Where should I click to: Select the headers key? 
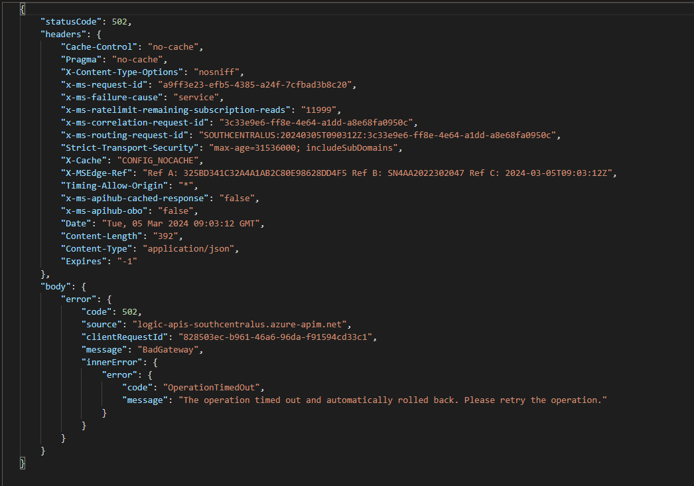[62, 33]
